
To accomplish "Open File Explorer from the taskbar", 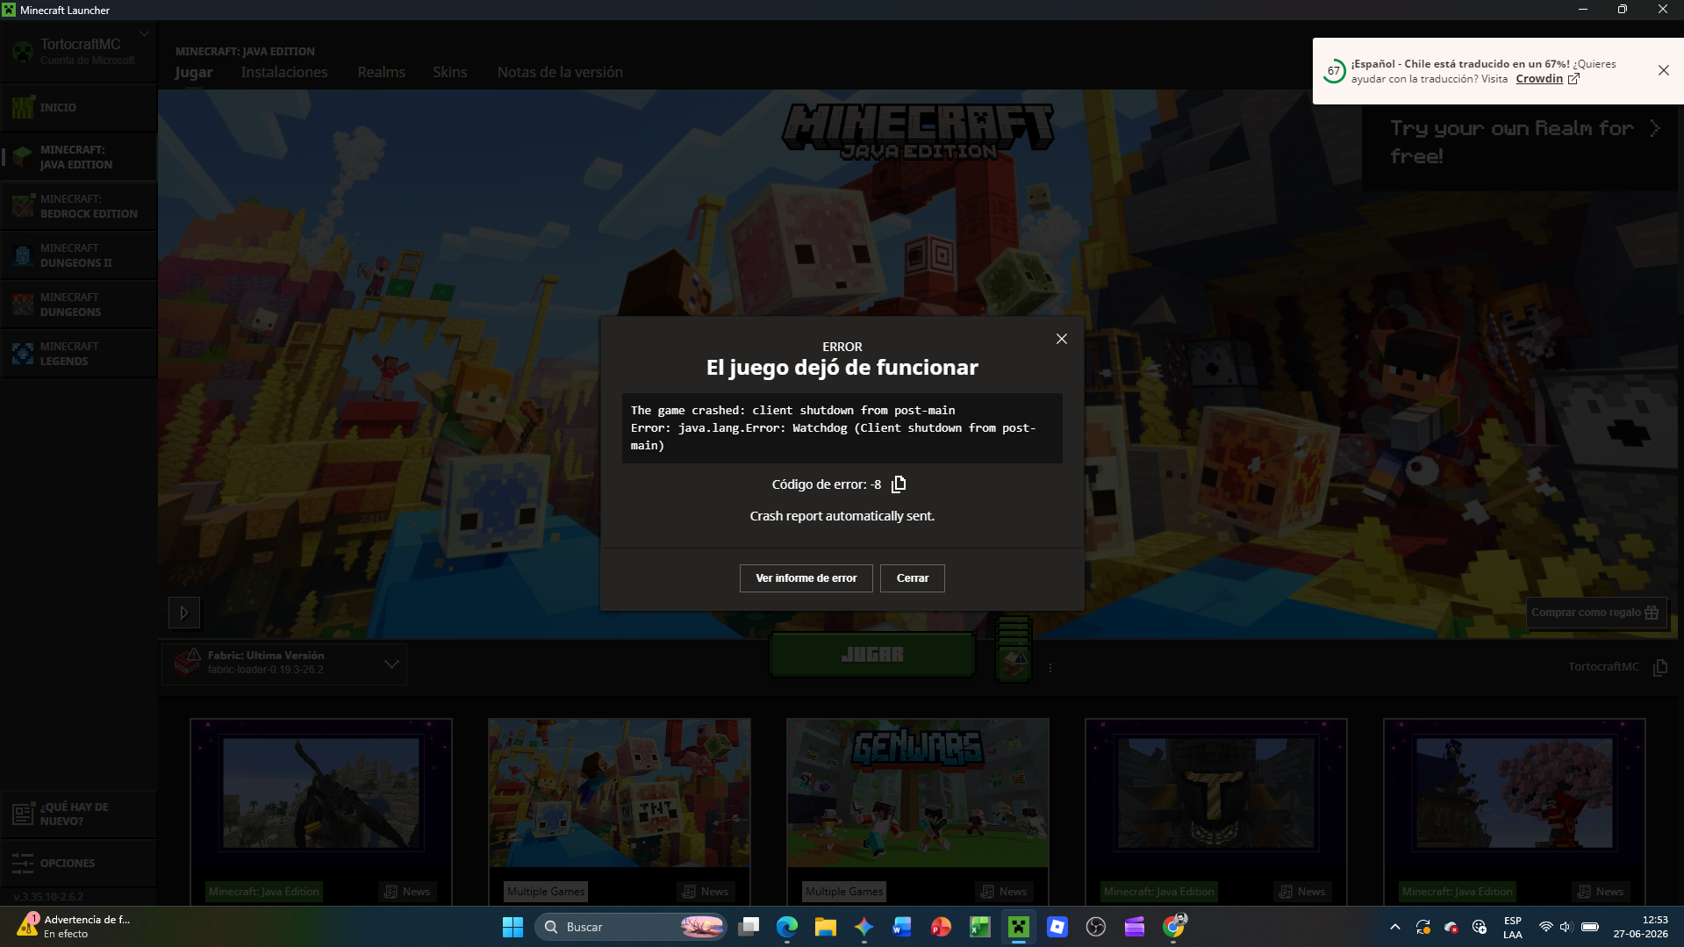I will click(826, 927).
